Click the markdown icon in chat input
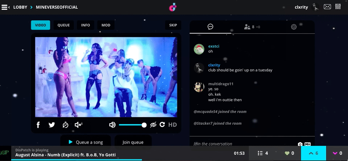Viewport: 348px width, 161px height. coord(307,144)
